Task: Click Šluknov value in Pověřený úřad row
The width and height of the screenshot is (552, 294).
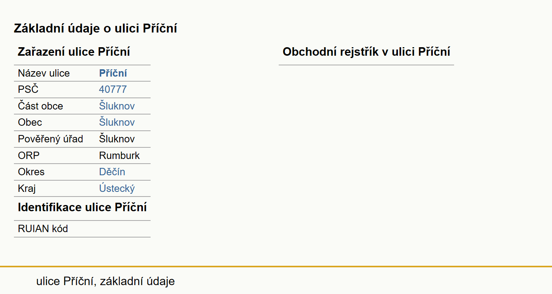Action: (x=117, y=139)
